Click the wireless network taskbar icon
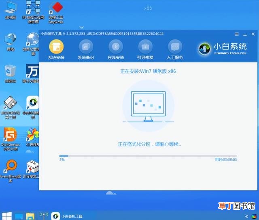The image size is (259, 220). coord(43,216)
